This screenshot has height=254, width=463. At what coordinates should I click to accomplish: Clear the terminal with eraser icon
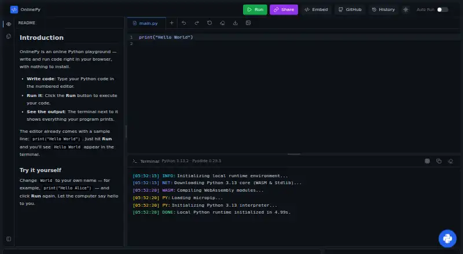tap(450, 161)
